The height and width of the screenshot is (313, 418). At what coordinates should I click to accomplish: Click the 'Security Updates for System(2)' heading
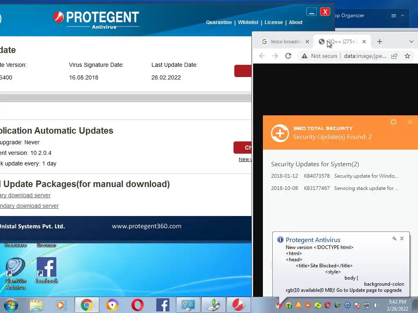coord(315,164)
